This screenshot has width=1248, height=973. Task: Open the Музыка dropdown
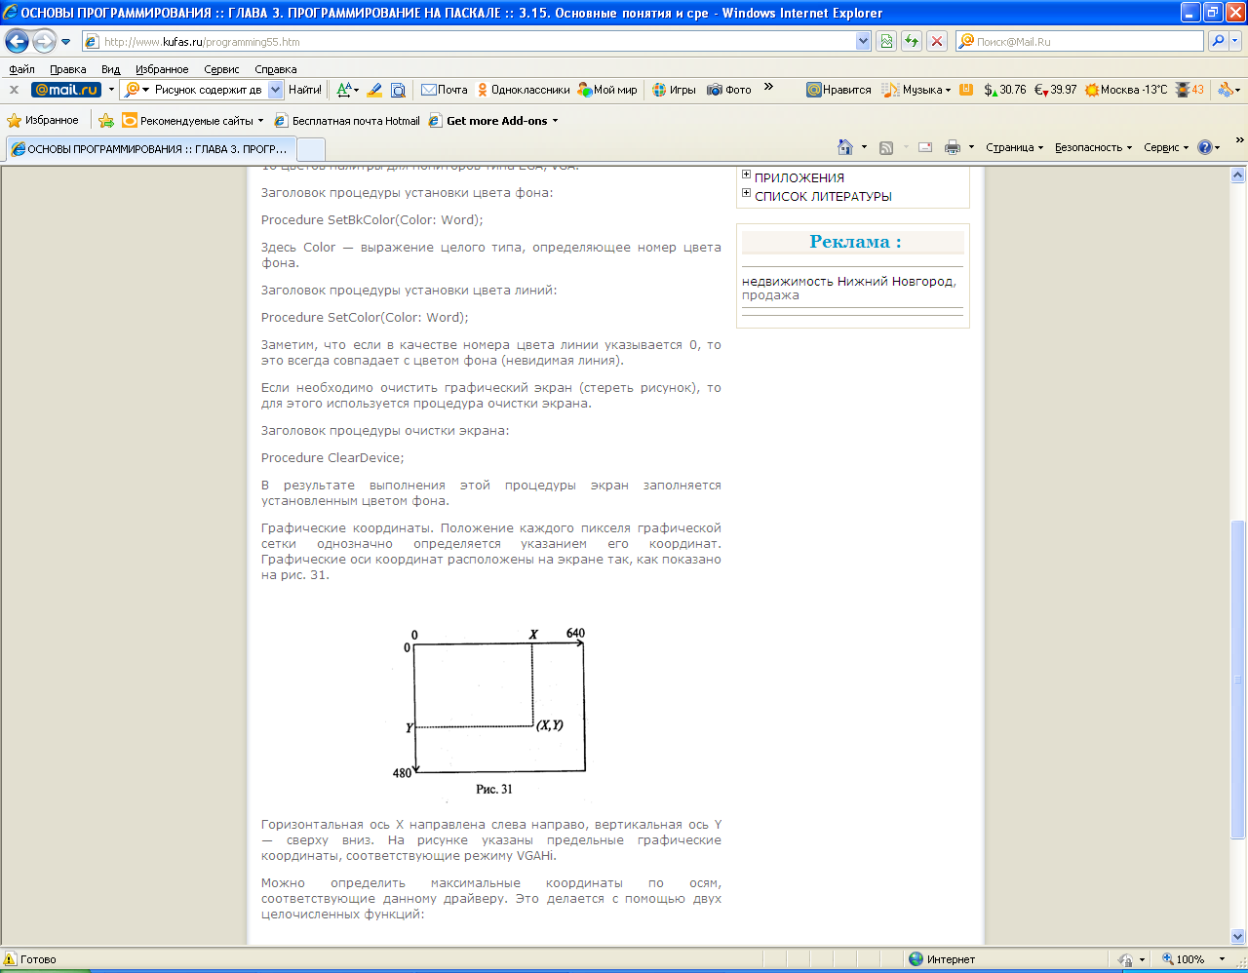tap(916, 90)
